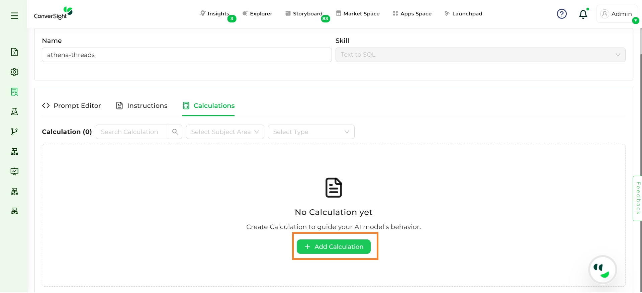Switch to the Instructions tab
The width and height of the screenshot is (642, 293).
[142, 106]
